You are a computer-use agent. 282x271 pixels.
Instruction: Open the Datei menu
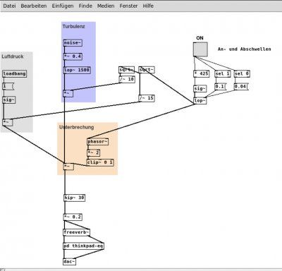click(x=9, y=6)
